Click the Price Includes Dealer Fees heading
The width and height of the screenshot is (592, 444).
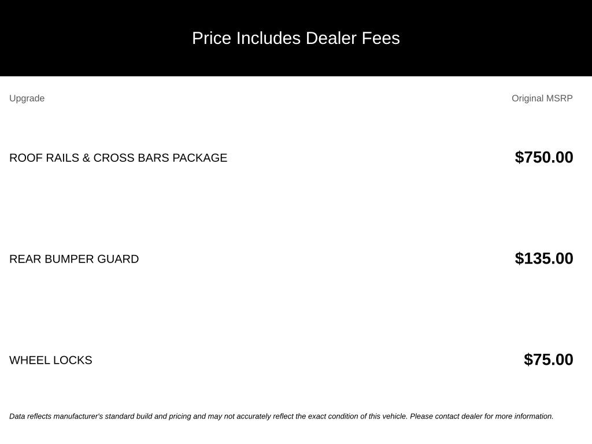point(295,38)
